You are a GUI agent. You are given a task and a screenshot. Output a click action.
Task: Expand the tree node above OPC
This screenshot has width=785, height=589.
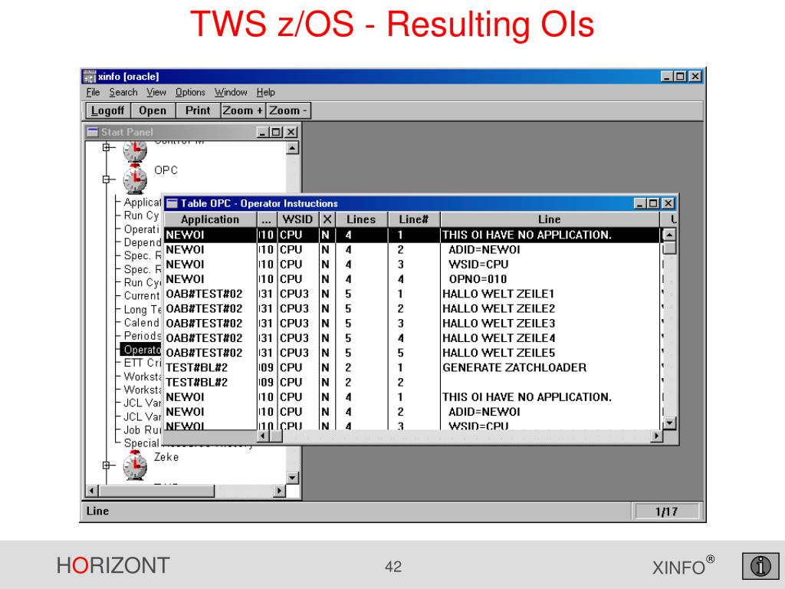click(106, 147)
